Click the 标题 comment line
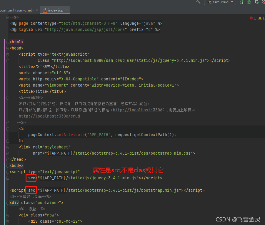 pos(32,209)
